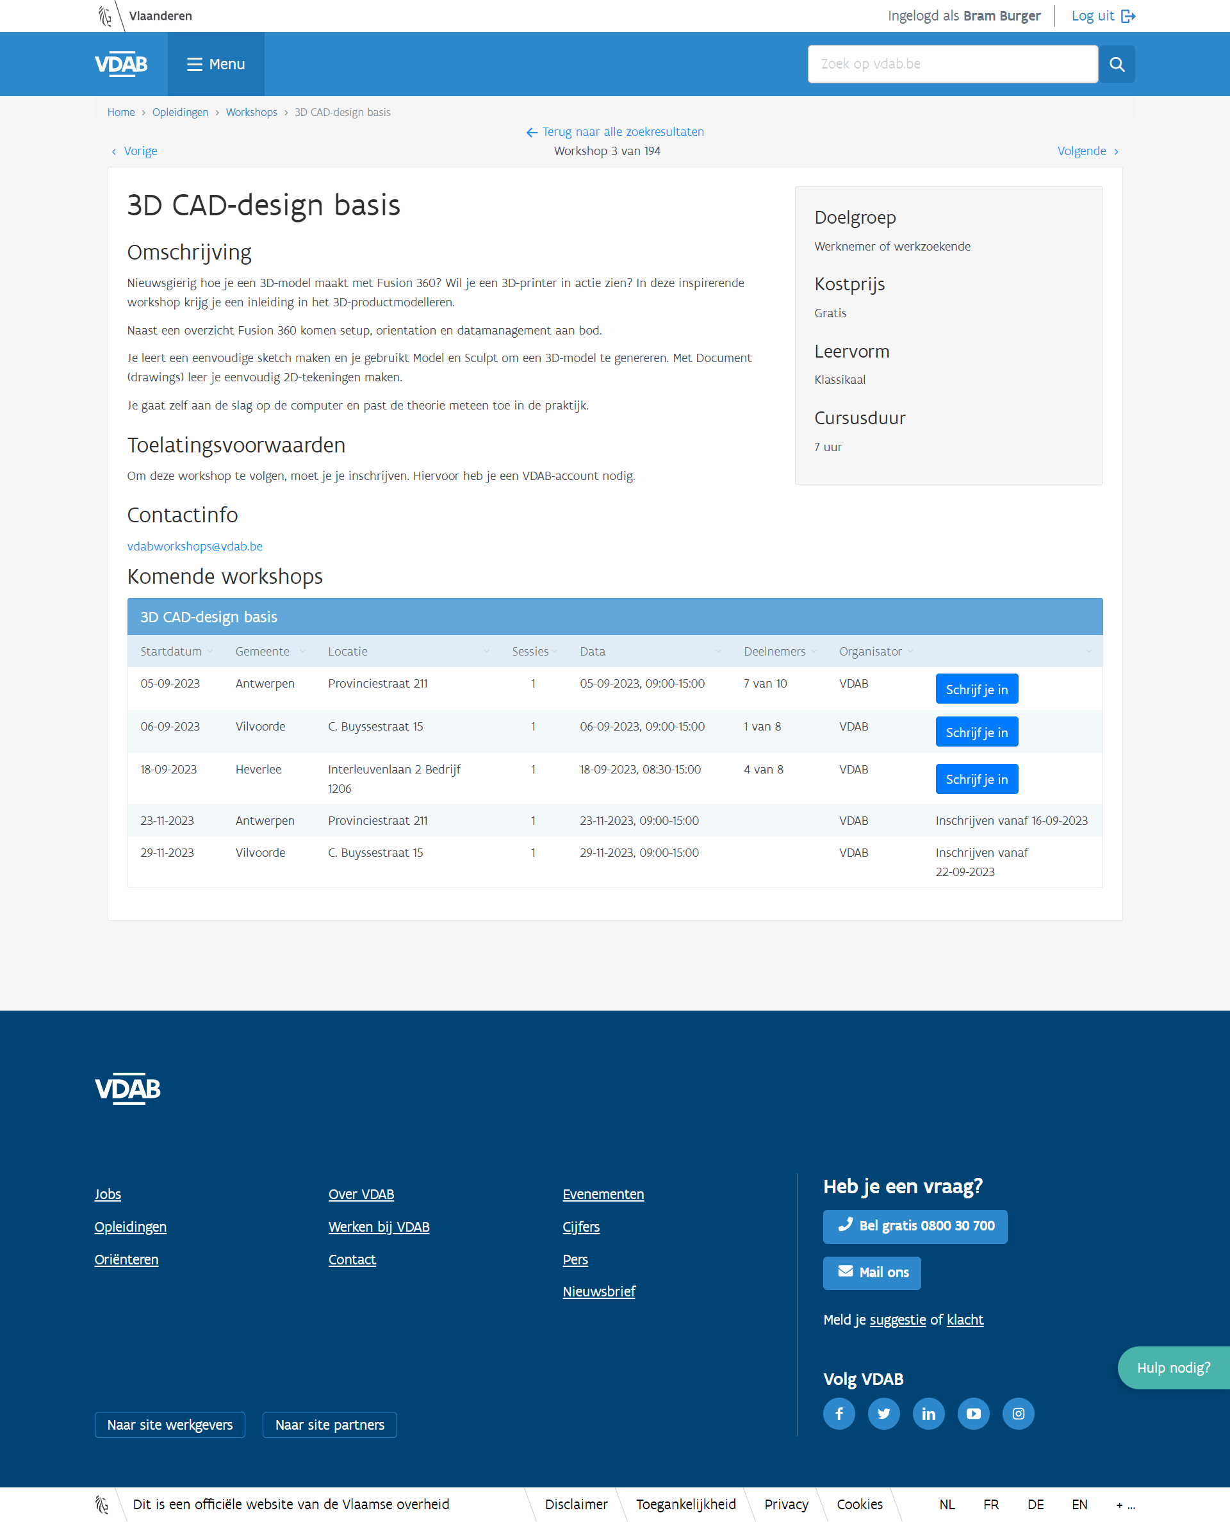Open the YouTube social icon
This screenshot has height=1522, width=1230.
pyautogui.click(x=974, y=1414)
